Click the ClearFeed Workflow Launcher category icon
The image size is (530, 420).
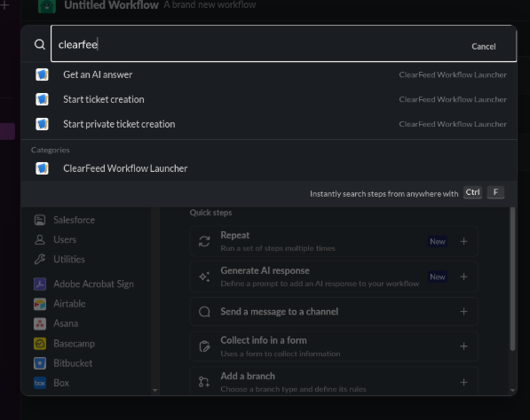[x=42, y=168]
